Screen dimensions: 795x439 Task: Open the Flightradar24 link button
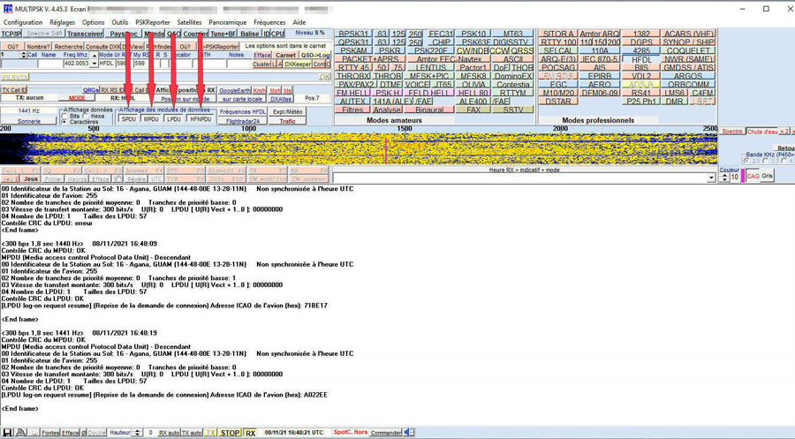[x=242, y=121]
